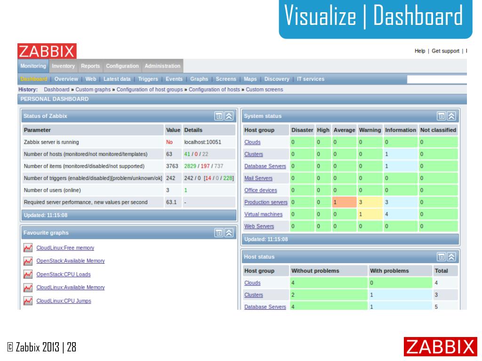Click graph icon beside CloudLinux:CPU Jumps

coord(28,300)
